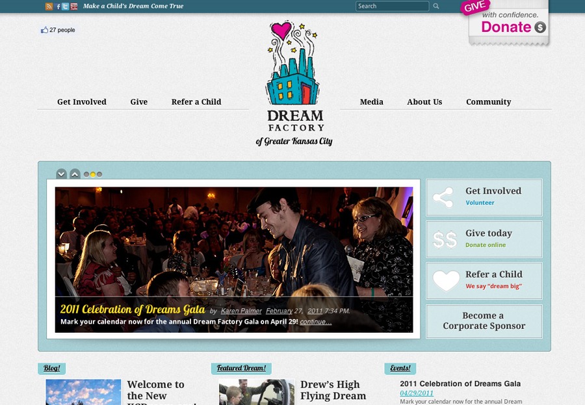585x405 pixels.
Task: Open Drew's High Flying Dream article
Action: click(x=333, y=390)
